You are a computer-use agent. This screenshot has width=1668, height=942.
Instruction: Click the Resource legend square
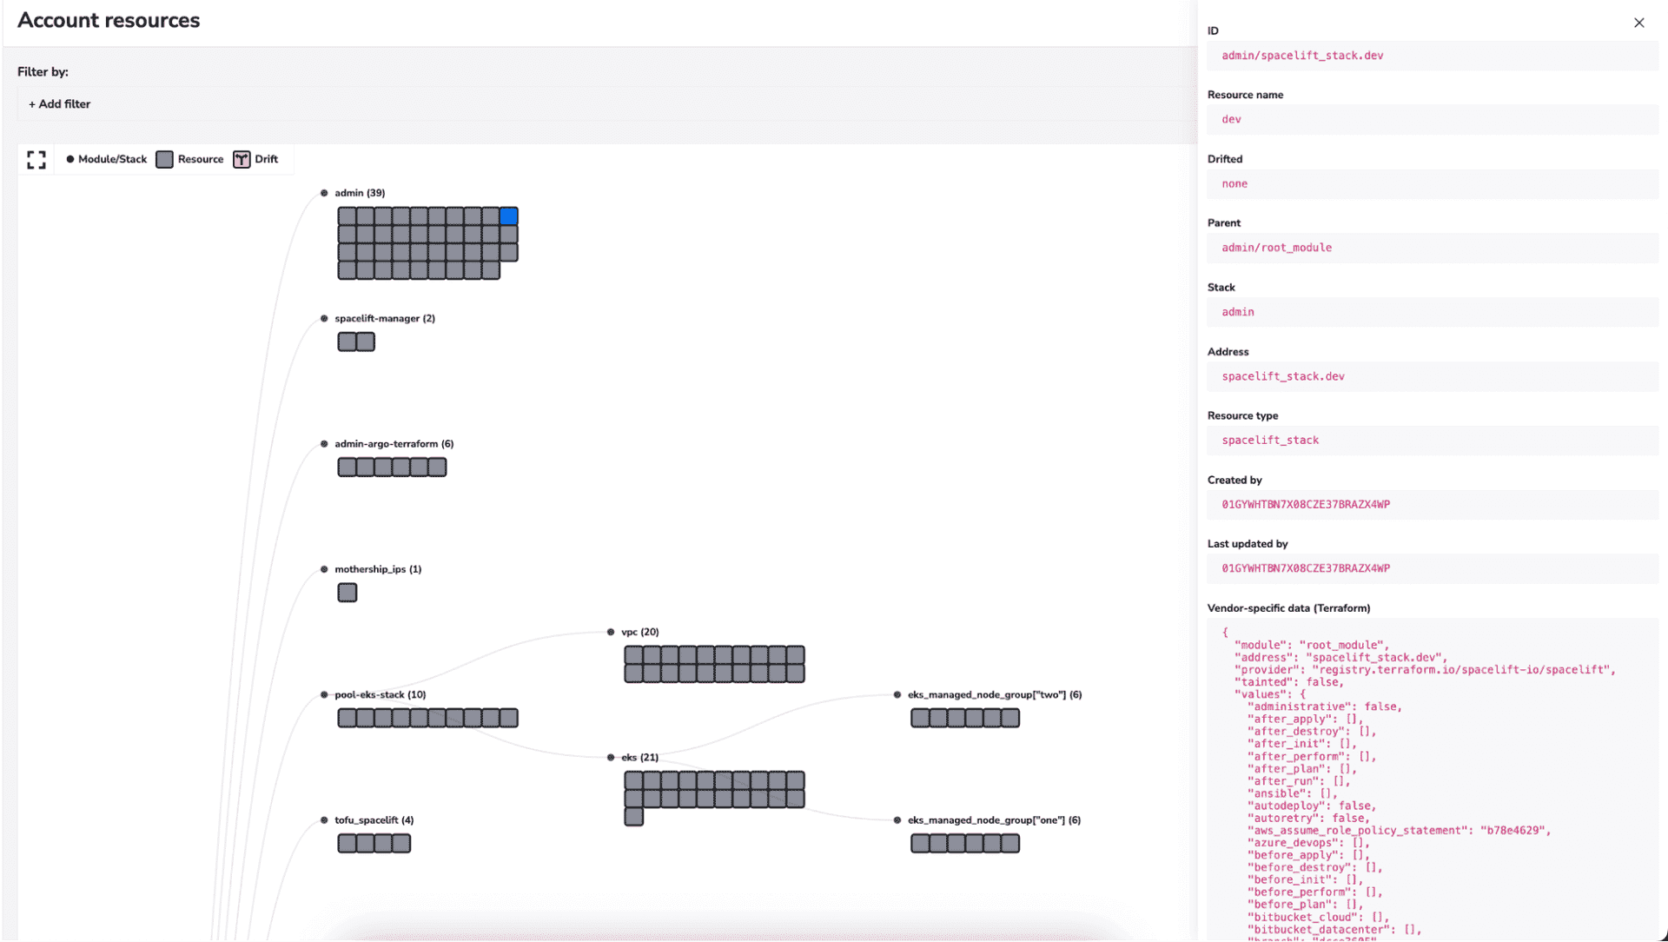(165, 160)
